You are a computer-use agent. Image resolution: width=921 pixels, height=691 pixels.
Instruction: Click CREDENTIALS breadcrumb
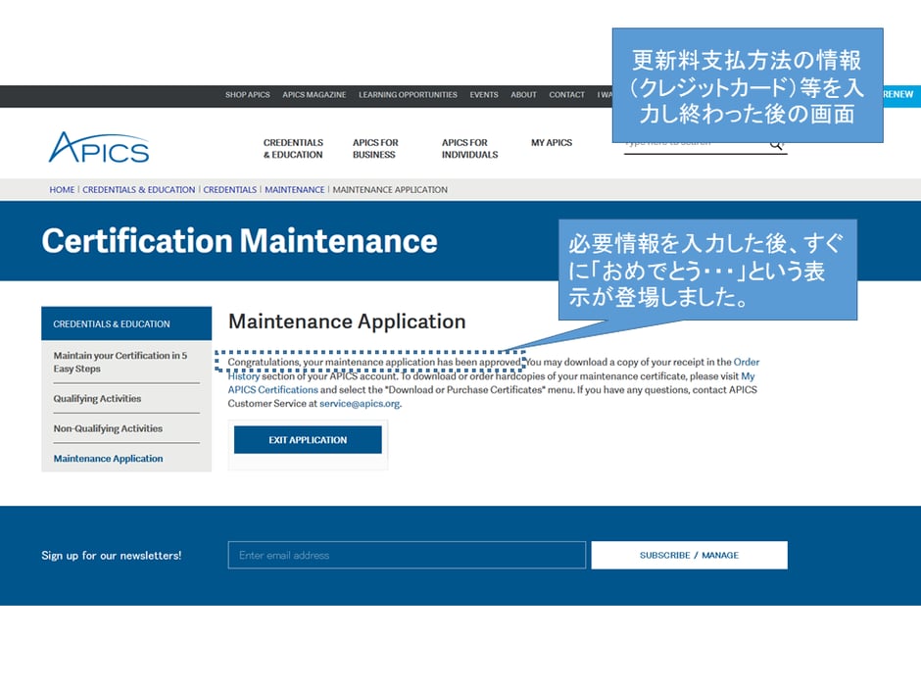click(229, 190)
